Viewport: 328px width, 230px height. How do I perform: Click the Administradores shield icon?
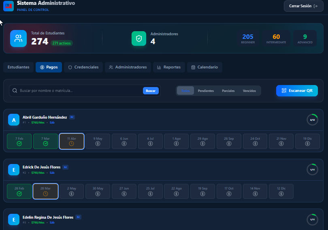click(139, 38)
